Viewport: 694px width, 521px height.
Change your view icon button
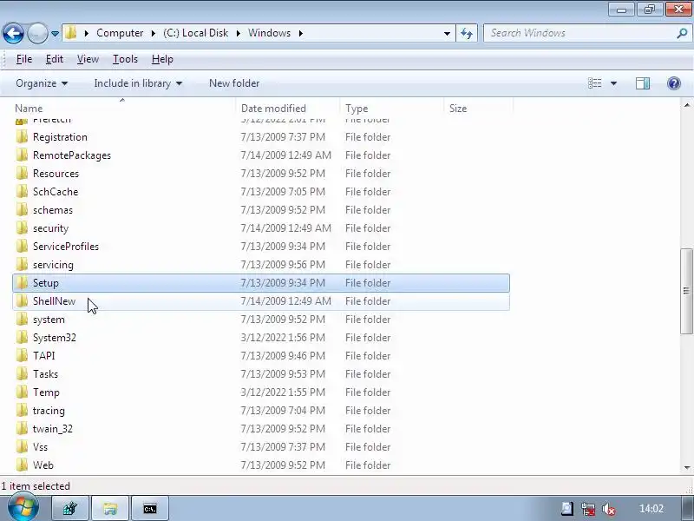point(594,83)
